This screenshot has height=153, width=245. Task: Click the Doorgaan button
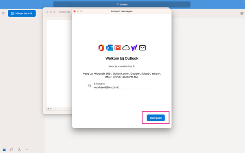coord(156,118)
